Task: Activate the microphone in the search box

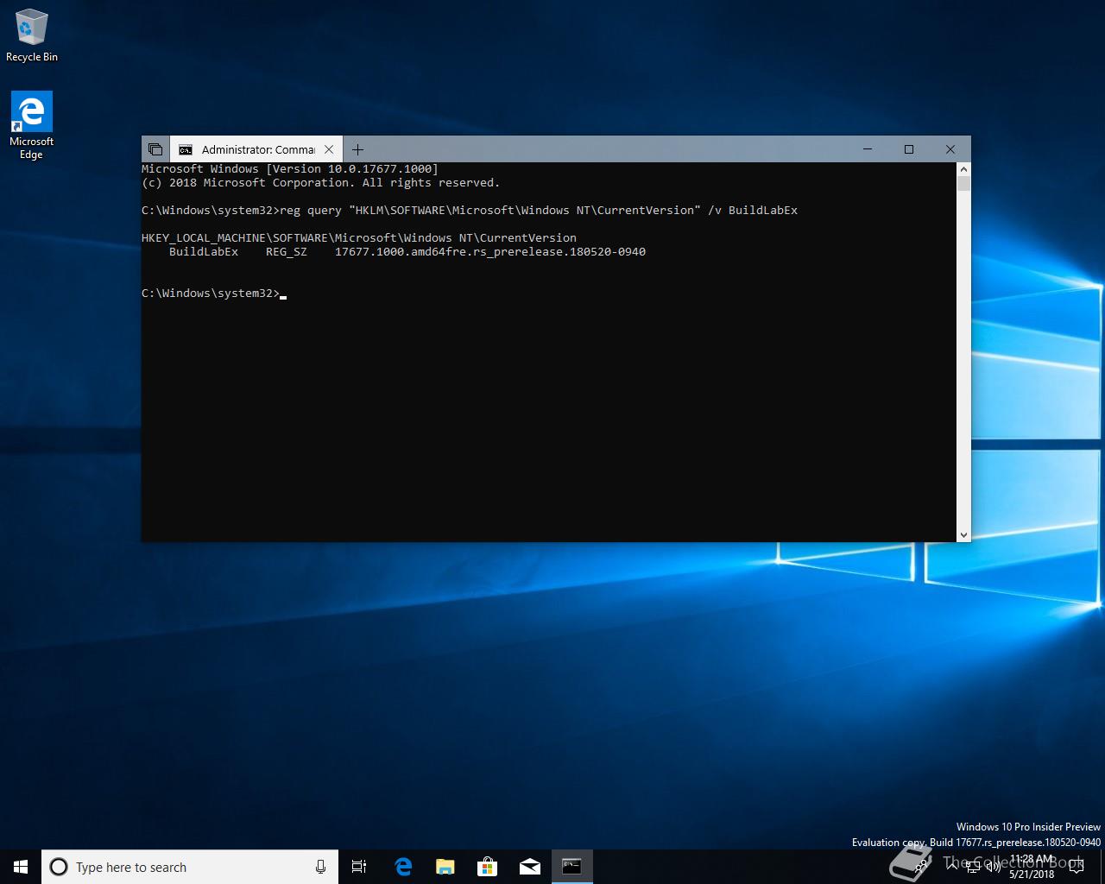Action: pos(320,867)
